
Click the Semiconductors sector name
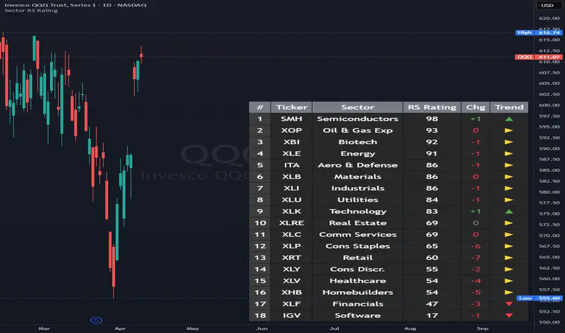(x=358, y=119)
